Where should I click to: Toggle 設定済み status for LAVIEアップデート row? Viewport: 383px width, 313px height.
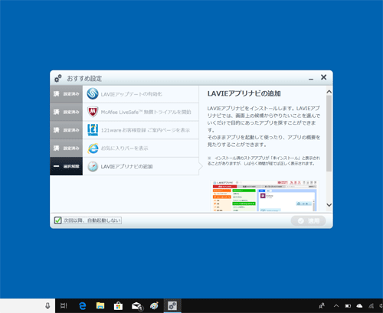click(67, 94)
